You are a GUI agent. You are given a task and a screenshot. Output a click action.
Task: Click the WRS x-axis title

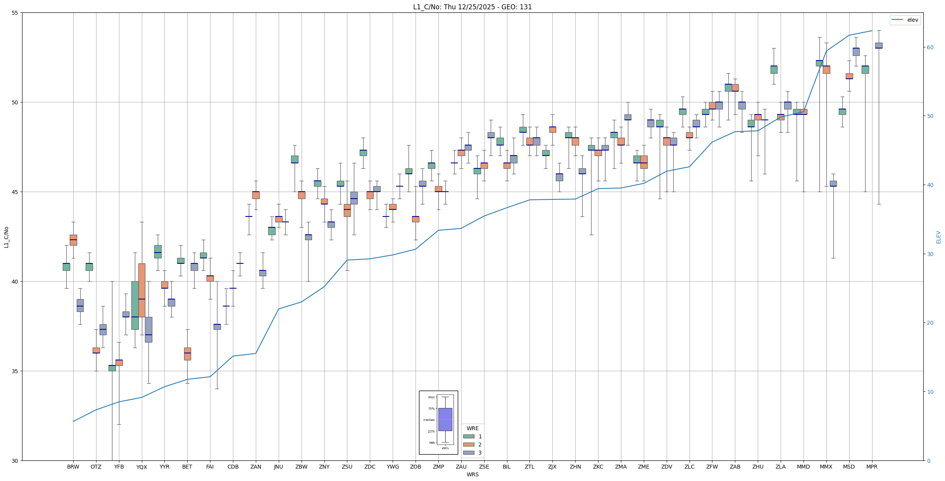pyautogui.click(x=472, y=474)
